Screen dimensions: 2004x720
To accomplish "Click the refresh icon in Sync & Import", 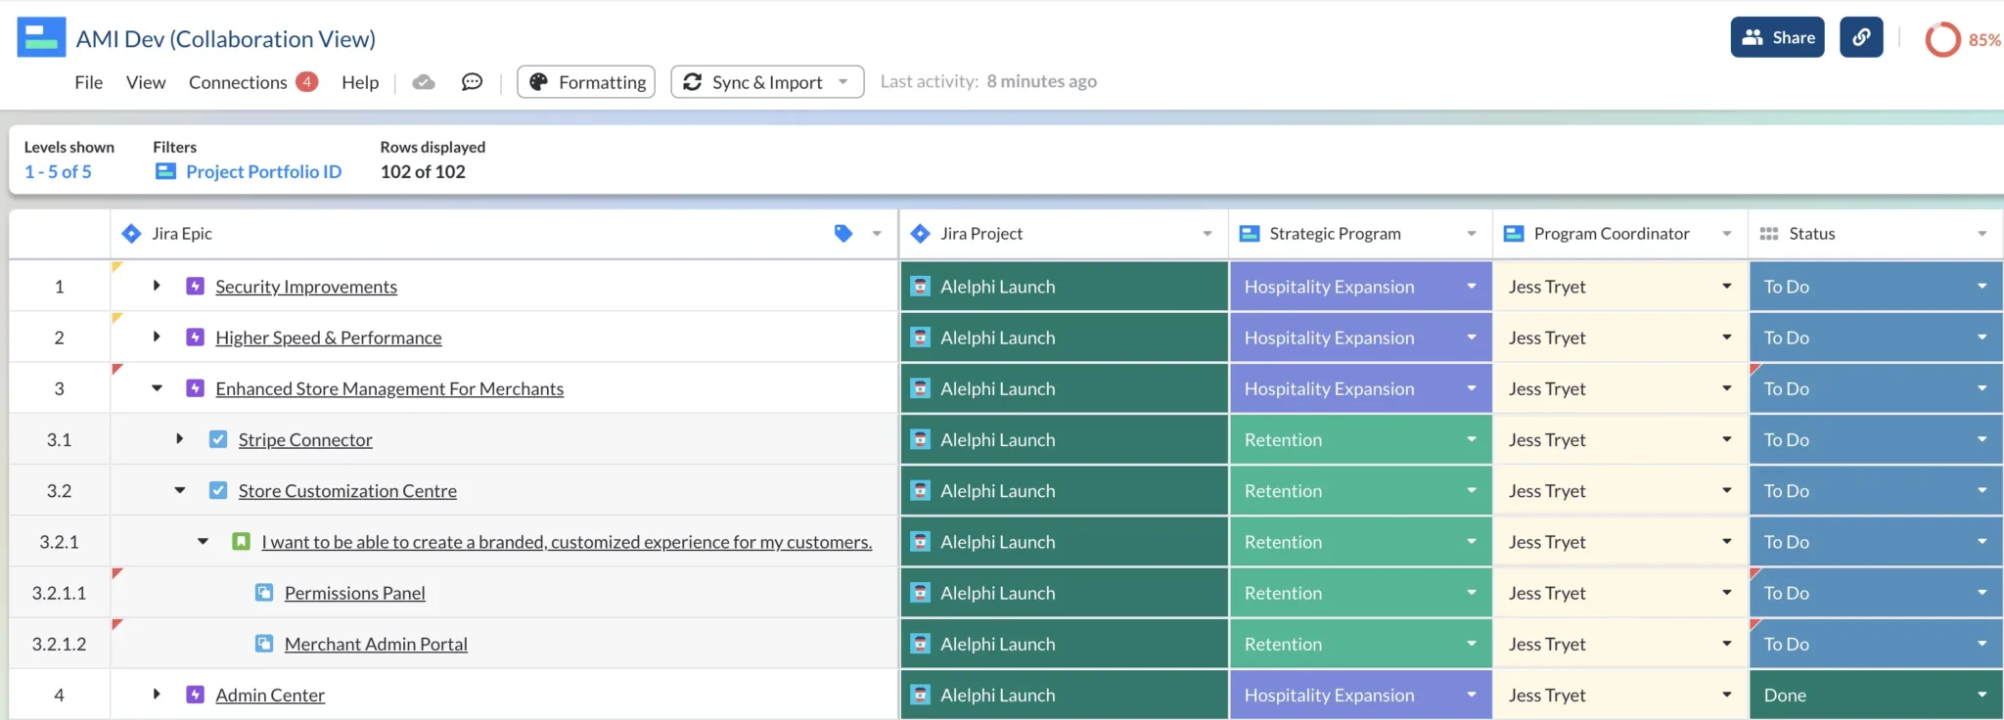I will pos(692,82).
